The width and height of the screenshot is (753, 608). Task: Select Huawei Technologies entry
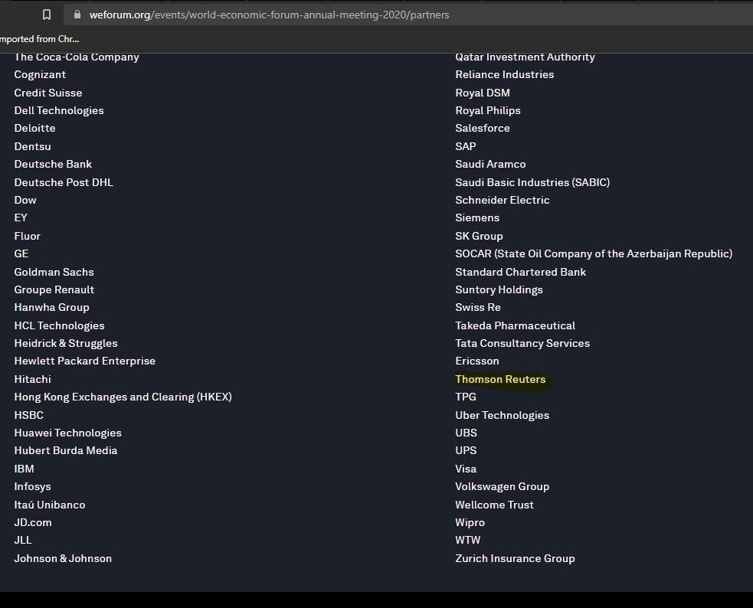67,433
